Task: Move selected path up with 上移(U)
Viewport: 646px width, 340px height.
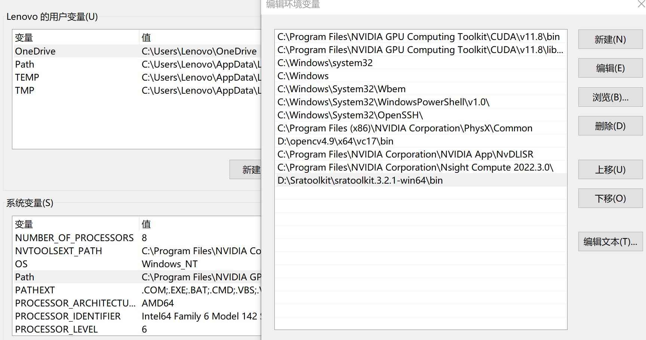Action: coord(610,169)
